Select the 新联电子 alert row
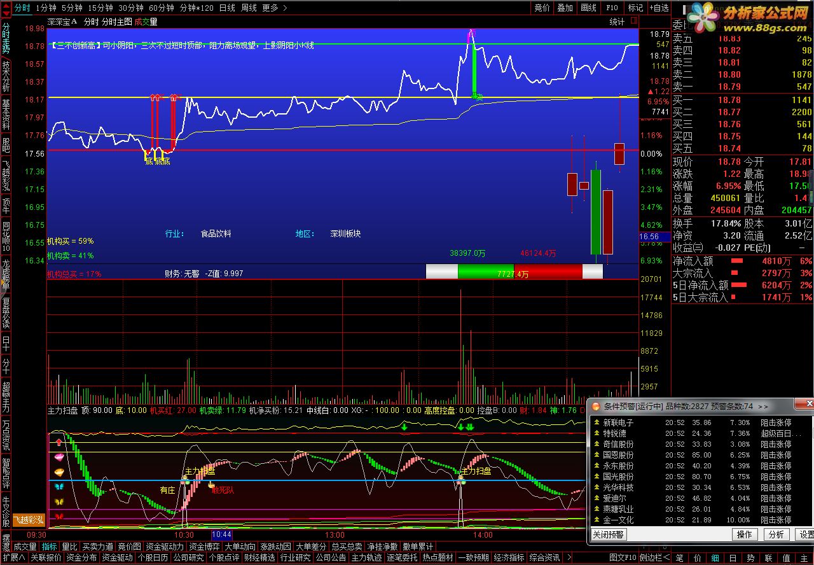 701,422
